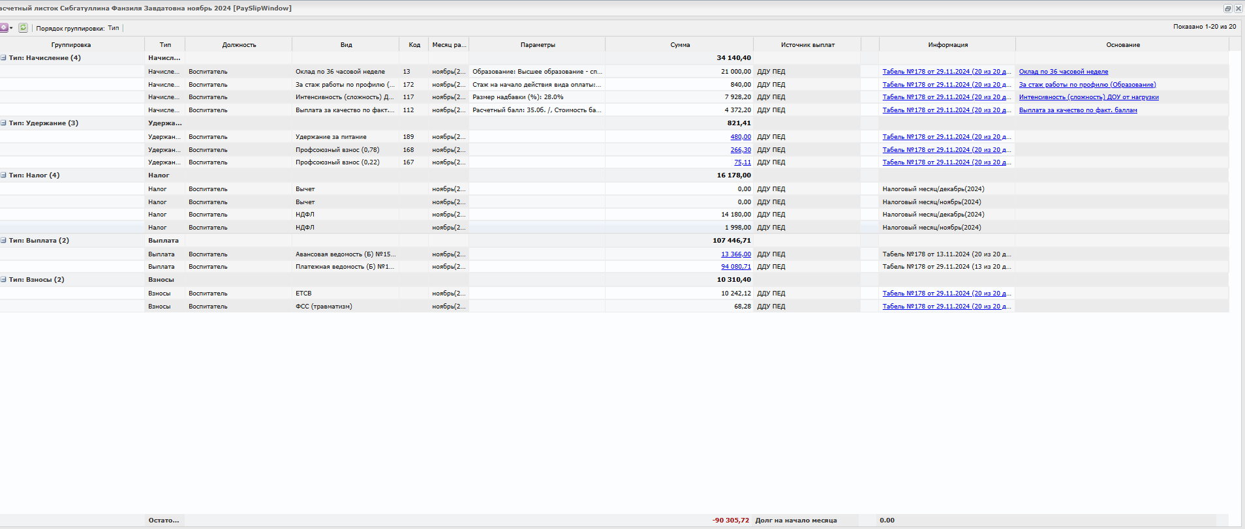Click the НДФЛ amount 1 998,00
The height and width of the screenshot is (529, 1245).
[x=738, y=228]
